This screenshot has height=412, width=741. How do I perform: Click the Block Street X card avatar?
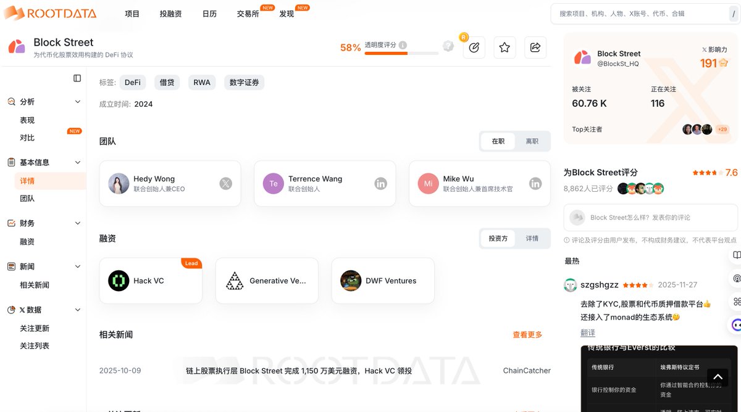[582, 58]
